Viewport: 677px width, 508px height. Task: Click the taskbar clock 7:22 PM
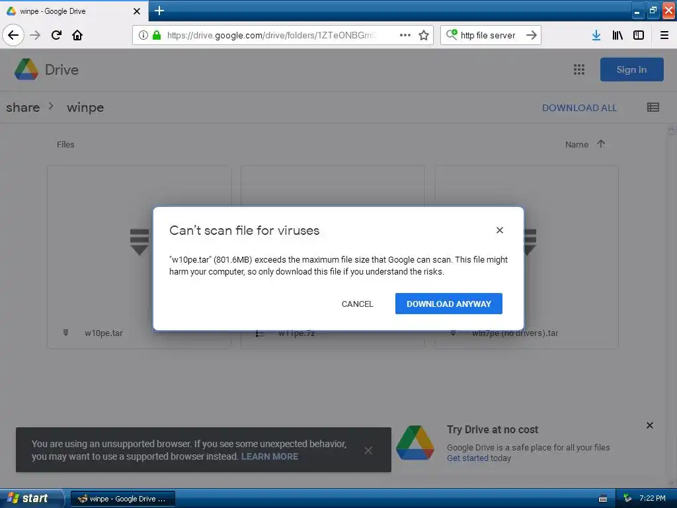click(x=653, y=498)
